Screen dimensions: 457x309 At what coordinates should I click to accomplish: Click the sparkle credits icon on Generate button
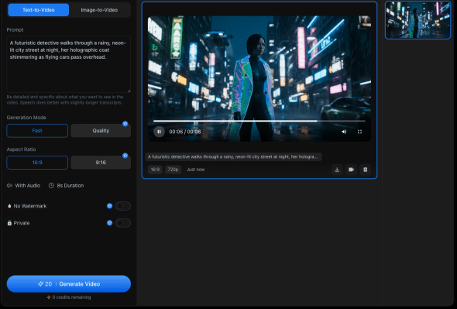(x=40, y=284)
